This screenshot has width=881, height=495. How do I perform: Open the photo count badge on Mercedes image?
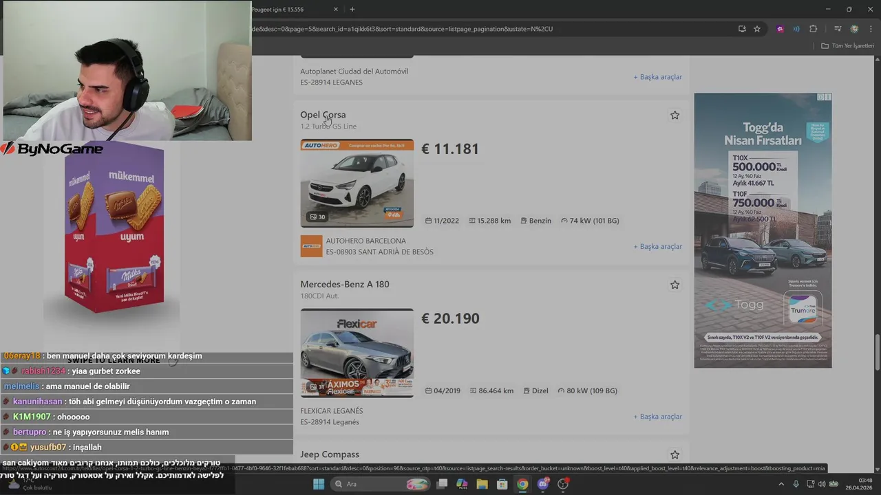click(x=317, y=386)
